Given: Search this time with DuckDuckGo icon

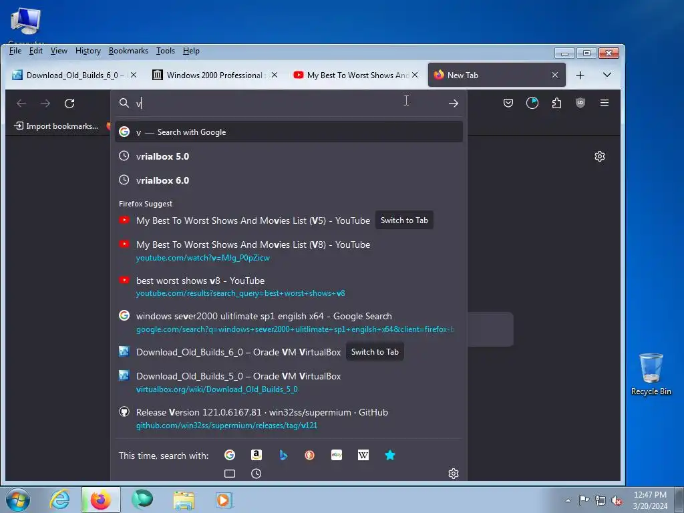Looking at the screenshot, I should [x=310, y=455].
